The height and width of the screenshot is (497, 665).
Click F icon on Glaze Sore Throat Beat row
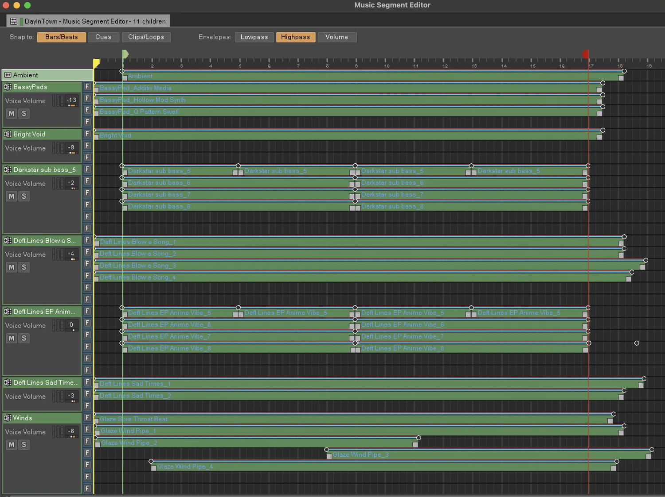[x=87, y=417]
